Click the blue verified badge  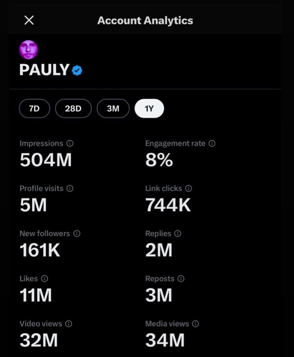click(x=77, y=71)
